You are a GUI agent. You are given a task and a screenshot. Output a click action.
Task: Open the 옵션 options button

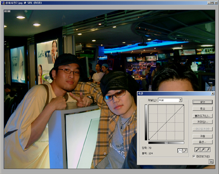[202, 142]
